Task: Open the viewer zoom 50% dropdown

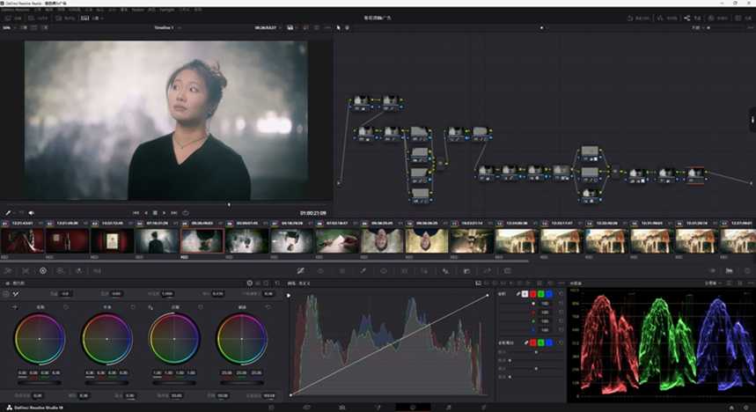Action: pyautogui.click(x=9, y=27)
